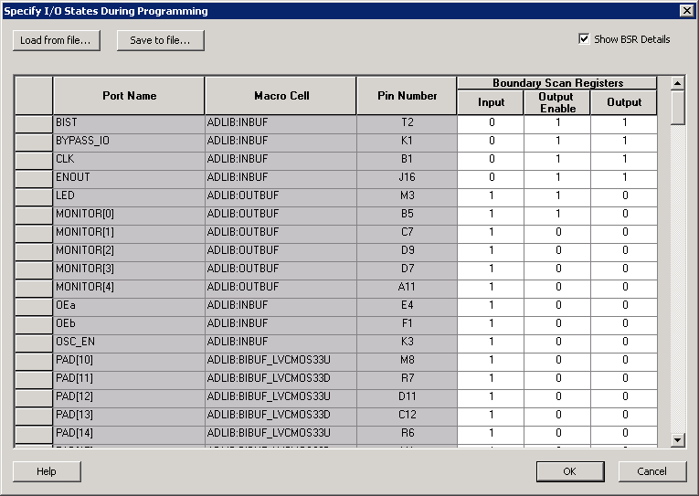
Task: Click scrollbar down arrow
Action: [x=677, y=439]
